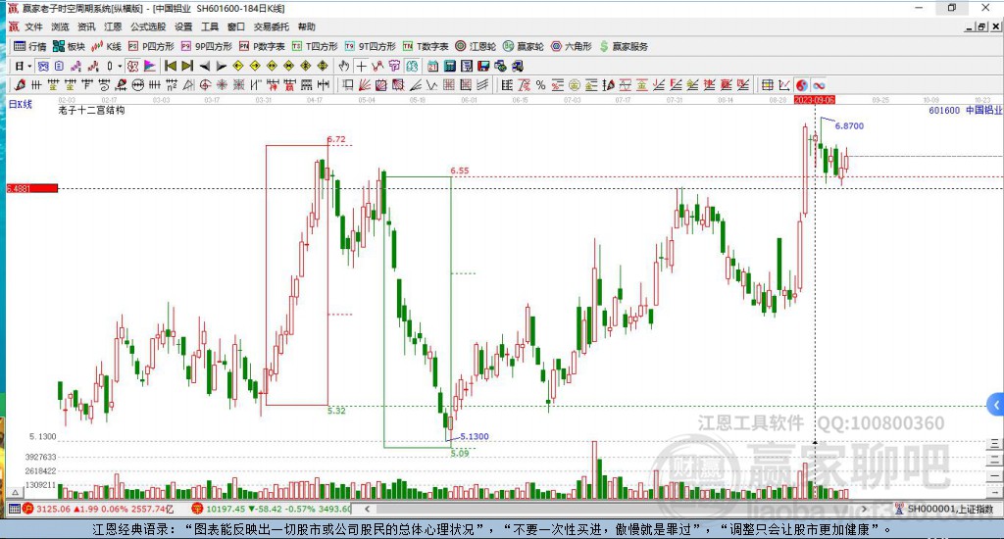Image resolution: width=1004 pixels, height=539 pixels.
Task: Open 赢家服务 with the dollar icon
Action: coord(624,46)
